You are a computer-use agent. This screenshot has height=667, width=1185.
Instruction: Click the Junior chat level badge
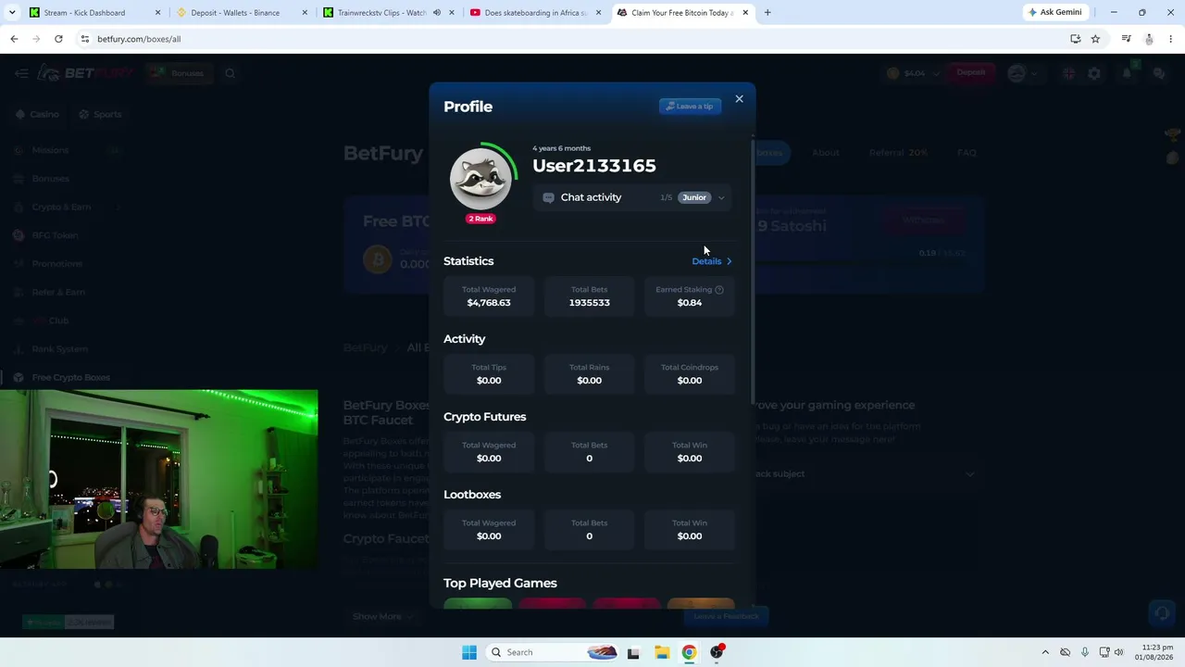coord(694,197)
